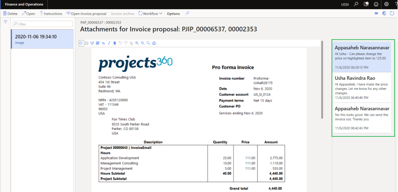The image size is (398, 192).
Task: Click the 'Fun Times Club' customer name
Action: [123, 119]
